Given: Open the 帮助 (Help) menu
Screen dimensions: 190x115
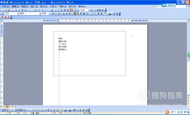Looking at the screenshot, I should pos(82,6).
